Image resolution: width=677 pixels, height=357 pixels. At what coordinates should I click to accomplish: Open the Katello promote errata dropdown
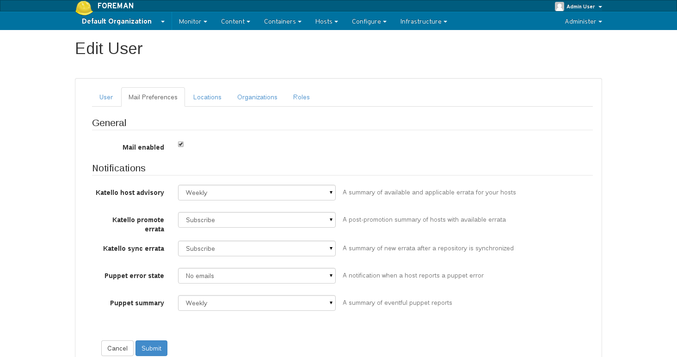(x=257, y=220)
